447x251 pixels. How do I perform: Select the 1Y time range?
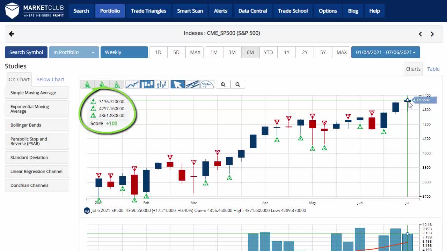coord(287,52)
